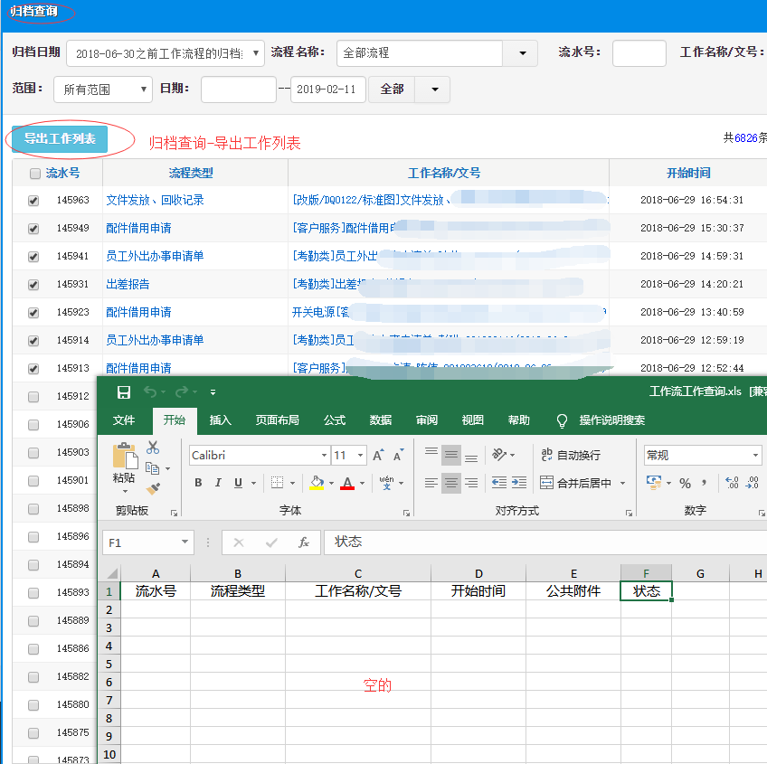Check the checkbox for row 145912
This screenshot has height=764, width=767.
[x=33, y=397]
